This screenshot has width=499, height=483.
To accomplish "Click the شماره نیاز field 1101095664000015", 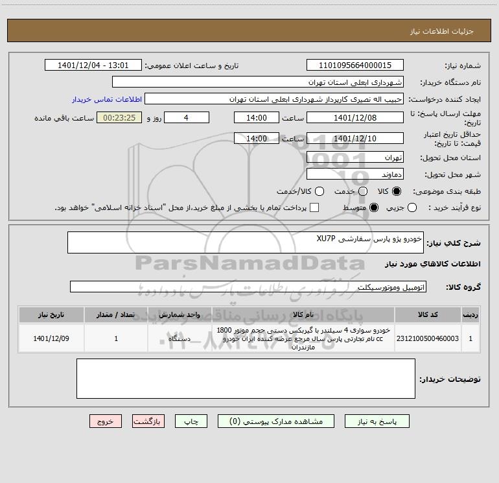I will 355,65.
